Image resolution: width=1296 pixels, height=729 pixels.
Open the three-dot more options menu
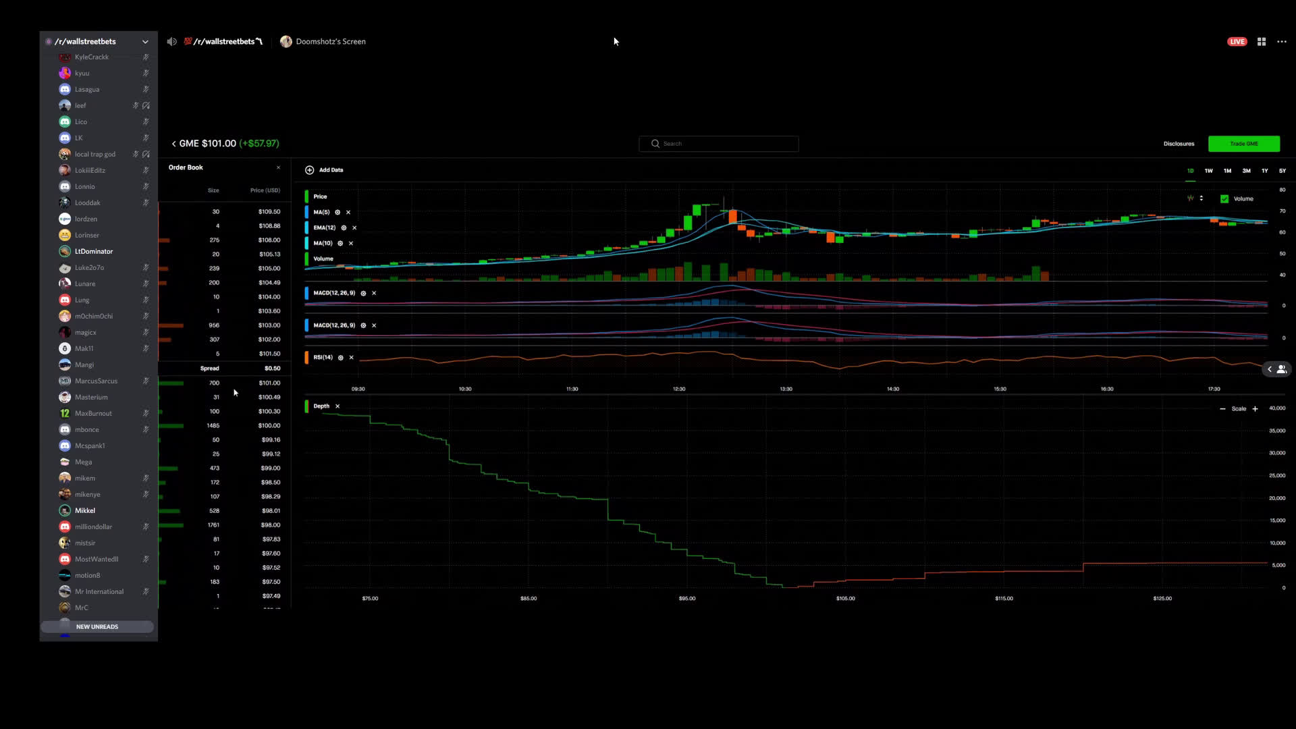[1282, 42]
